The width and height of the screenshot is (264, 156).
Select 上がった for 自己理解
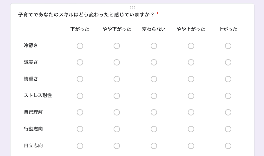point(228,112)
